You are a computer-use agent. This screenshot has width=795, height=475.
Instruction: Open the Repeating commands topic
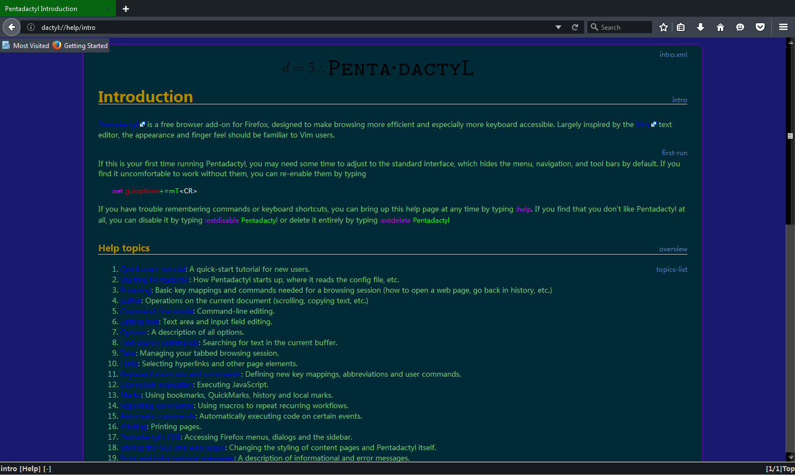click(x=157, y=406)
